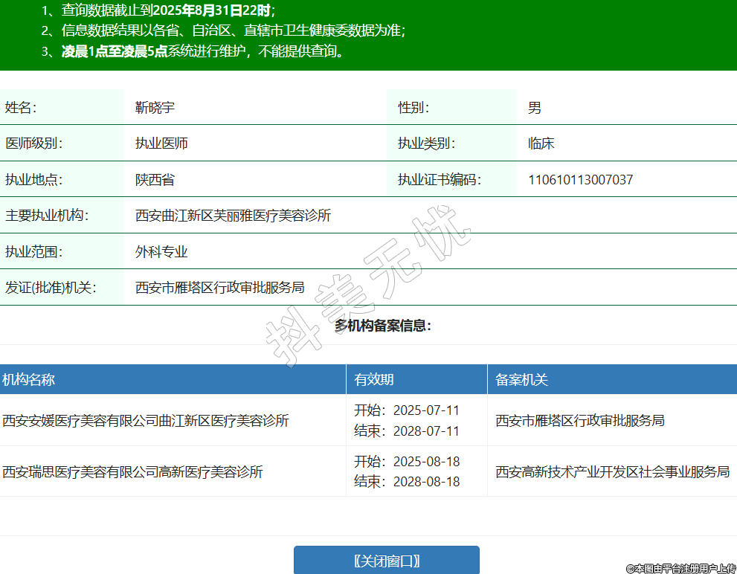This screenshot has width=737, height=574.
Task: Click certificate number 110610113007037
Action: 580,180
